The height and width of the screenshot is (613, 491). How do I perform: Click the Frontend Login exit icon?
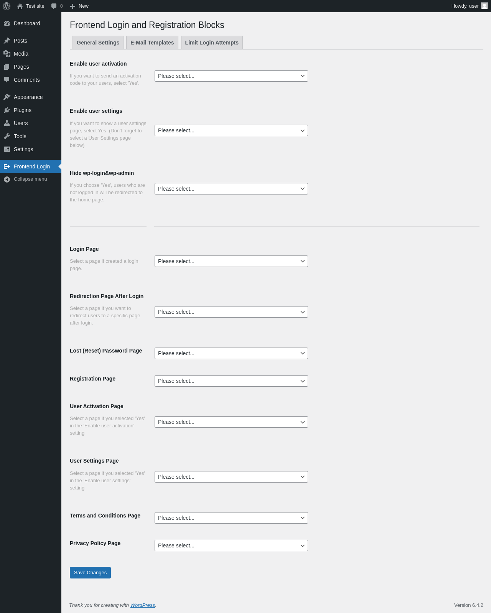(7, 166)
